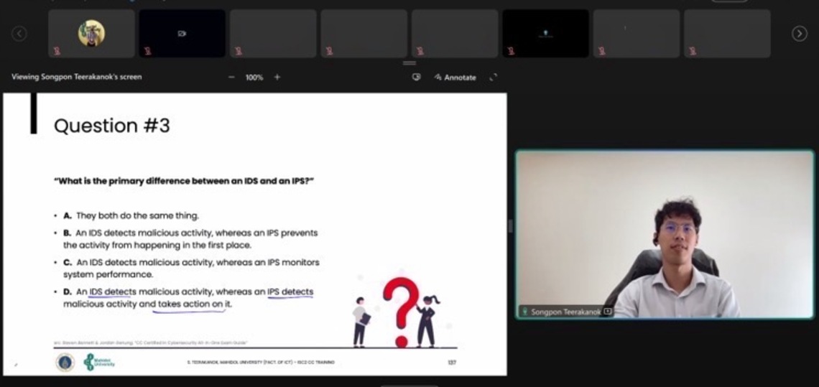Click the drag handle below participant strip
This screenshot has width=819, height=387.
(x=409, y=63)
